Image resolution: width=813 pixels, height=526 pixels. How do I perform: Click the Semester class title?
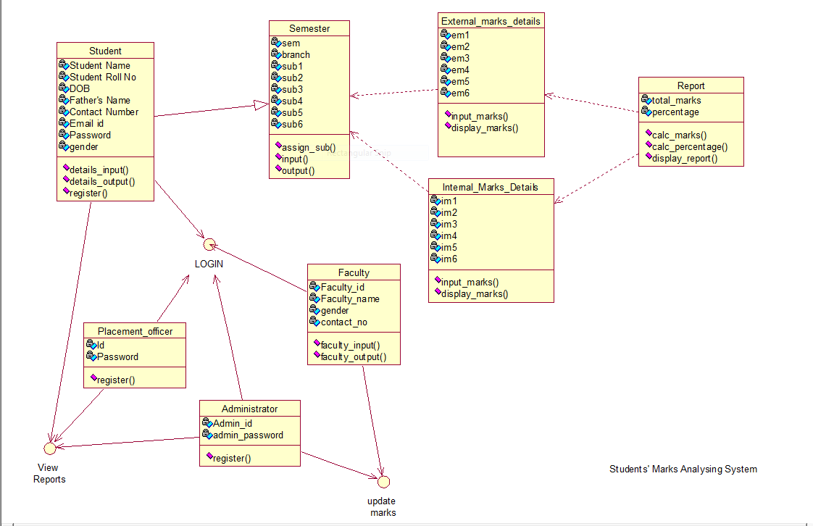click(x=309, y=28)
